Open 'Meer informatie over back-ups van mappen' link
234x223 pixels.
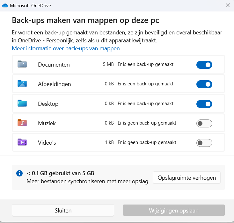[x=66, y=48]
